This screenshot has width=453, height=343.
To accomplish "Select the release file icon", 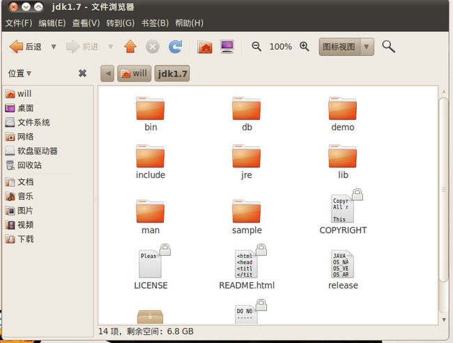I will (x=343, y=264).
